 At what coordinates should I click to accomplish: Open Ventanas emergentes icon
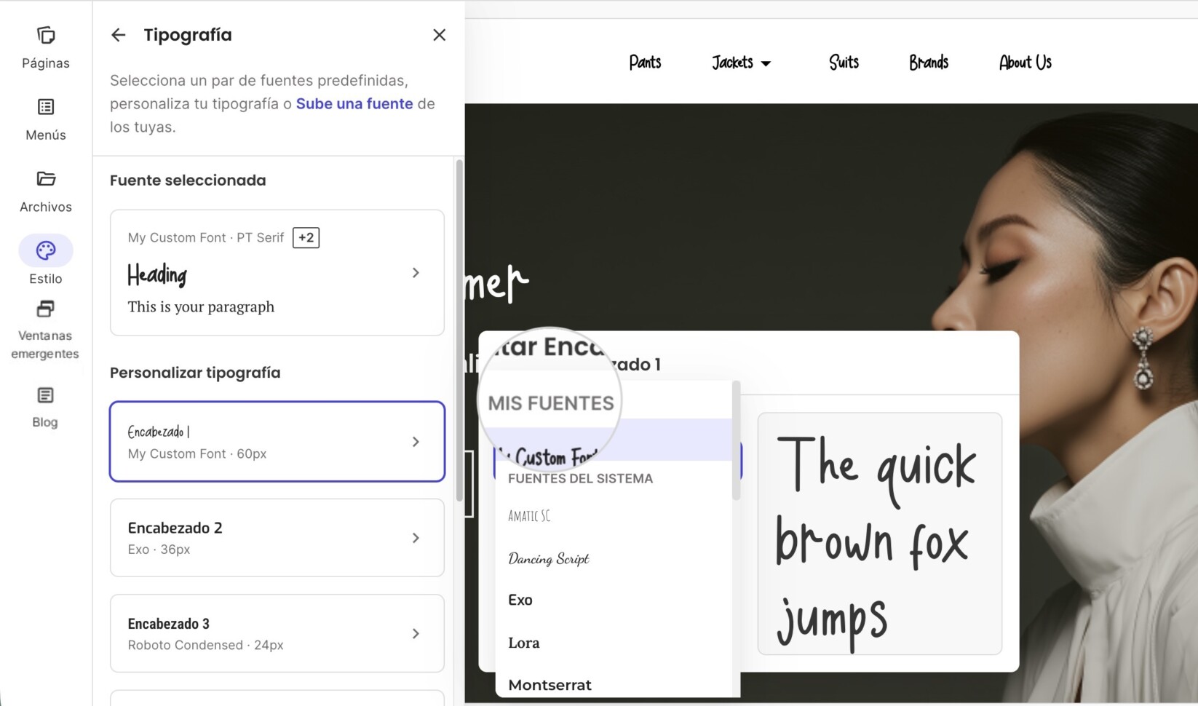46,309
